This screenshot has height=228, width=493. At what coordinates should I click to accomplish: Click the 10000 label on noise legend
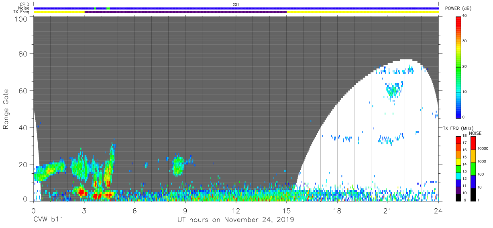(483, 148)
